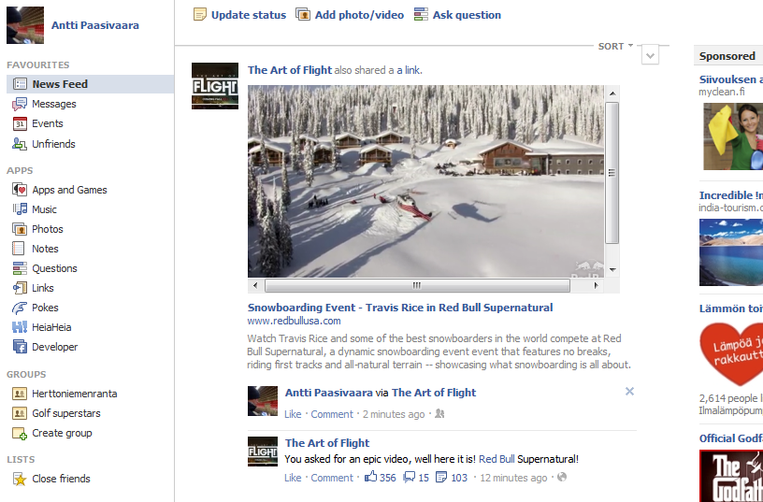This screenshot has width=763, height=502.
Task: Select the Ask question tab
Action: pyautogui.click(x=457, y=15)
